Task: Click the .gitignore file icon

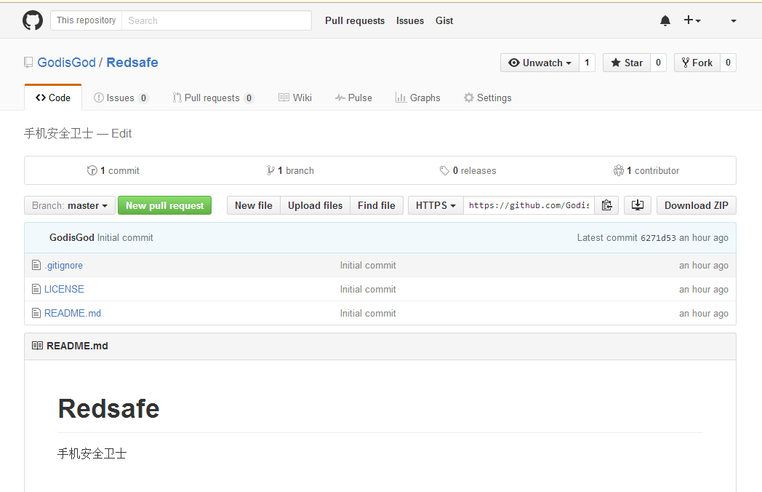Action: tap(36, 265)
